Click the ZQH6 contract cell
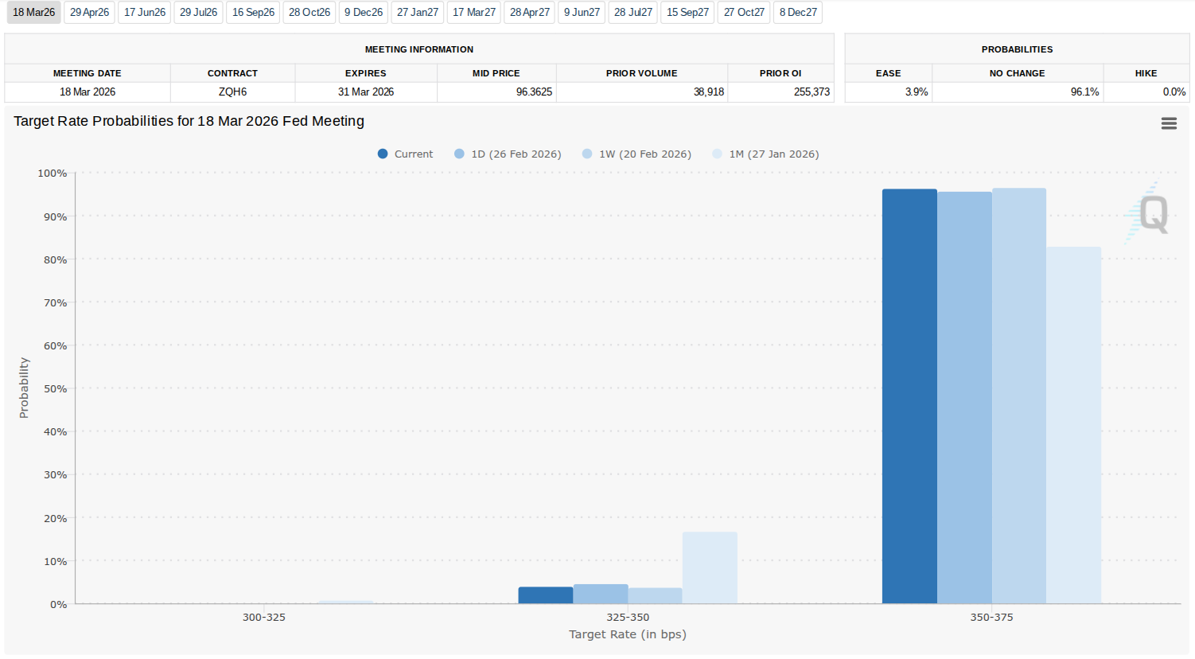 (232, 92)
